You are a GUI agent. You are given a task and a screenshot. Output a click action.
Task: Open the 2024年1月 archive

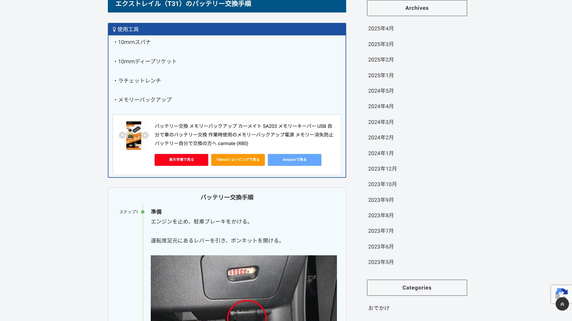(x=381, y=153)
